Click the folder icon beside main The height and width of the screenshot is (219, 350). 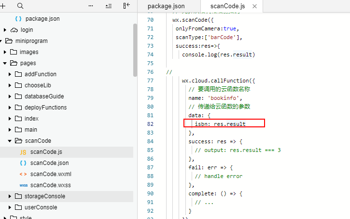[x=18, y=130]
